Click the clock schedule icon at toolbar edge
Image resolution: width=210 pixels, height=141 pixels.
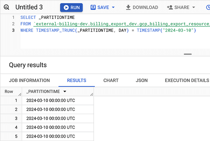(208, 7)
